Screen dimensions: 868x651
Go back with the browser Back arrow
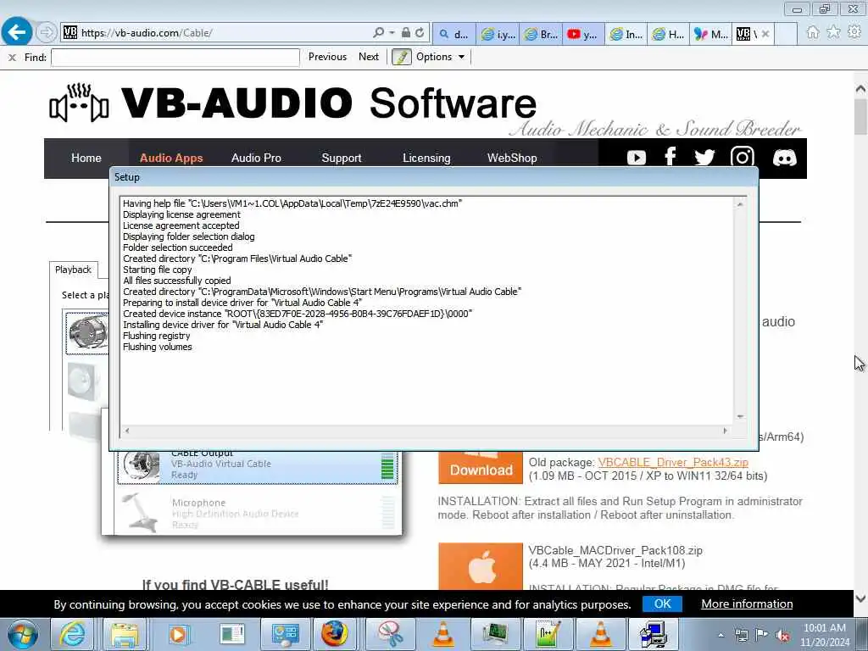pos(17,32)
